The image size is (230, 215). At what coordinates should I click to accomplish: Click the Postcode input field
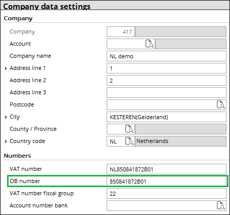click(161, 105)
